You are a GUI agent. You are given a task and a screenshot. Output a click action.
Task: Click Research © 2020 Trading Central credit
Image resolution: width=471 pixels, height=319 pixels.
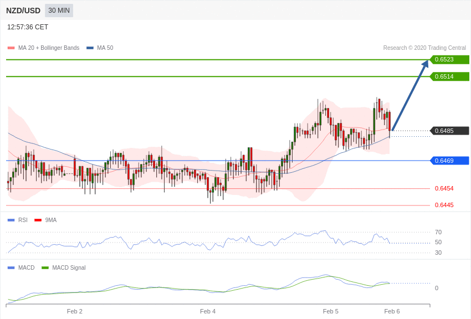click(x=424, y=48)
